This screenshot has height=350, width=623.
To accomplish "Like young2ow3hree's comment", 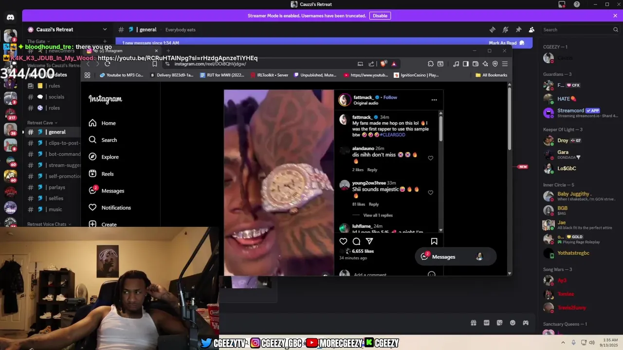I will point(430,192).
